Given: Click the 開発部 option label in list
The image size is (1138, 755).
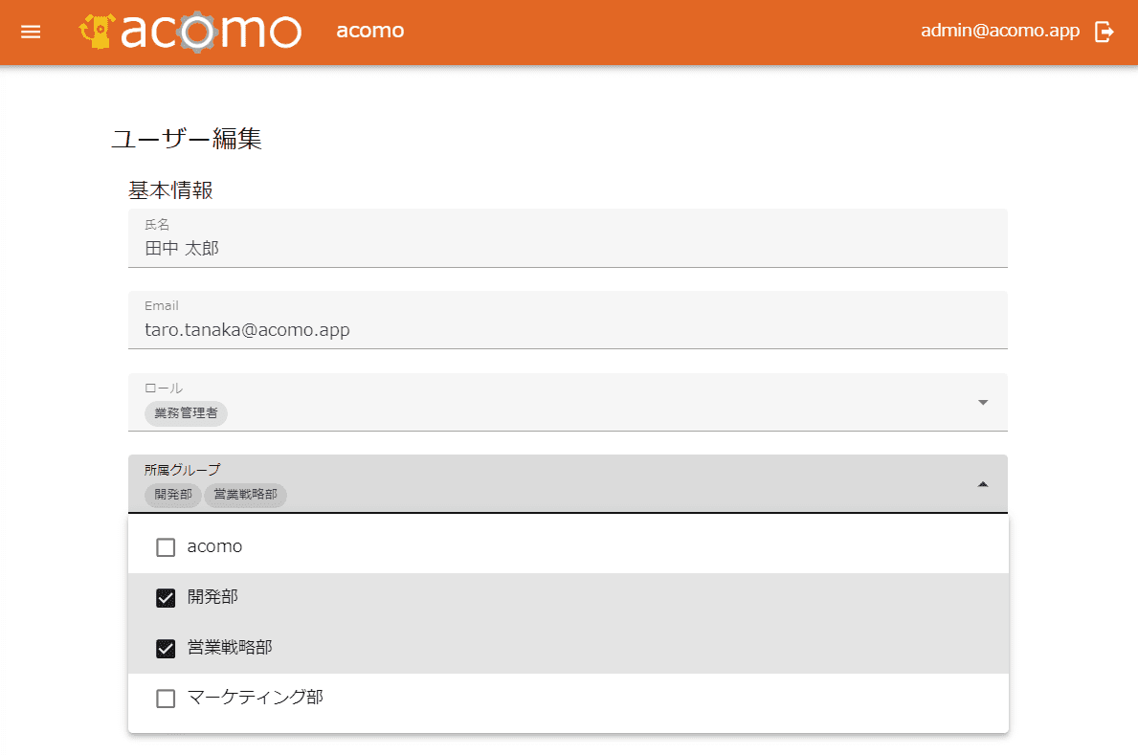Looking at the screenshot, I should (x=212, y=597).
